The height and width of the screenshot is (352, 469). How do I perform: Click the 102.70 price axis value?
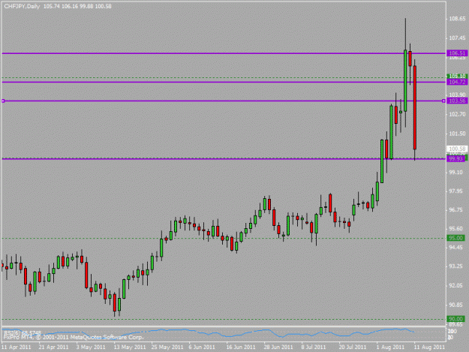point(457,114)
